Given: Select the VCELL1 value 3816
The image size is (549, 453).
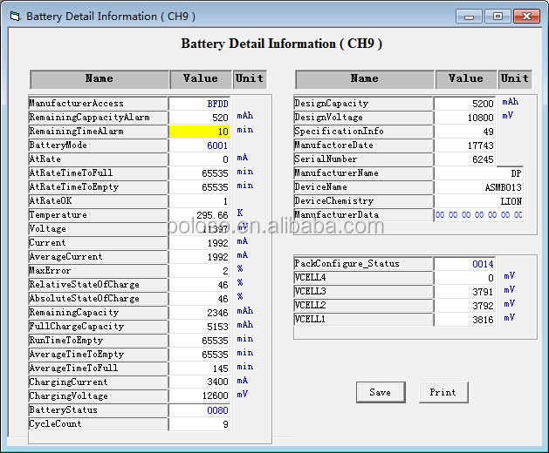Looking at the screenshot, I should [x=464, y=320].
